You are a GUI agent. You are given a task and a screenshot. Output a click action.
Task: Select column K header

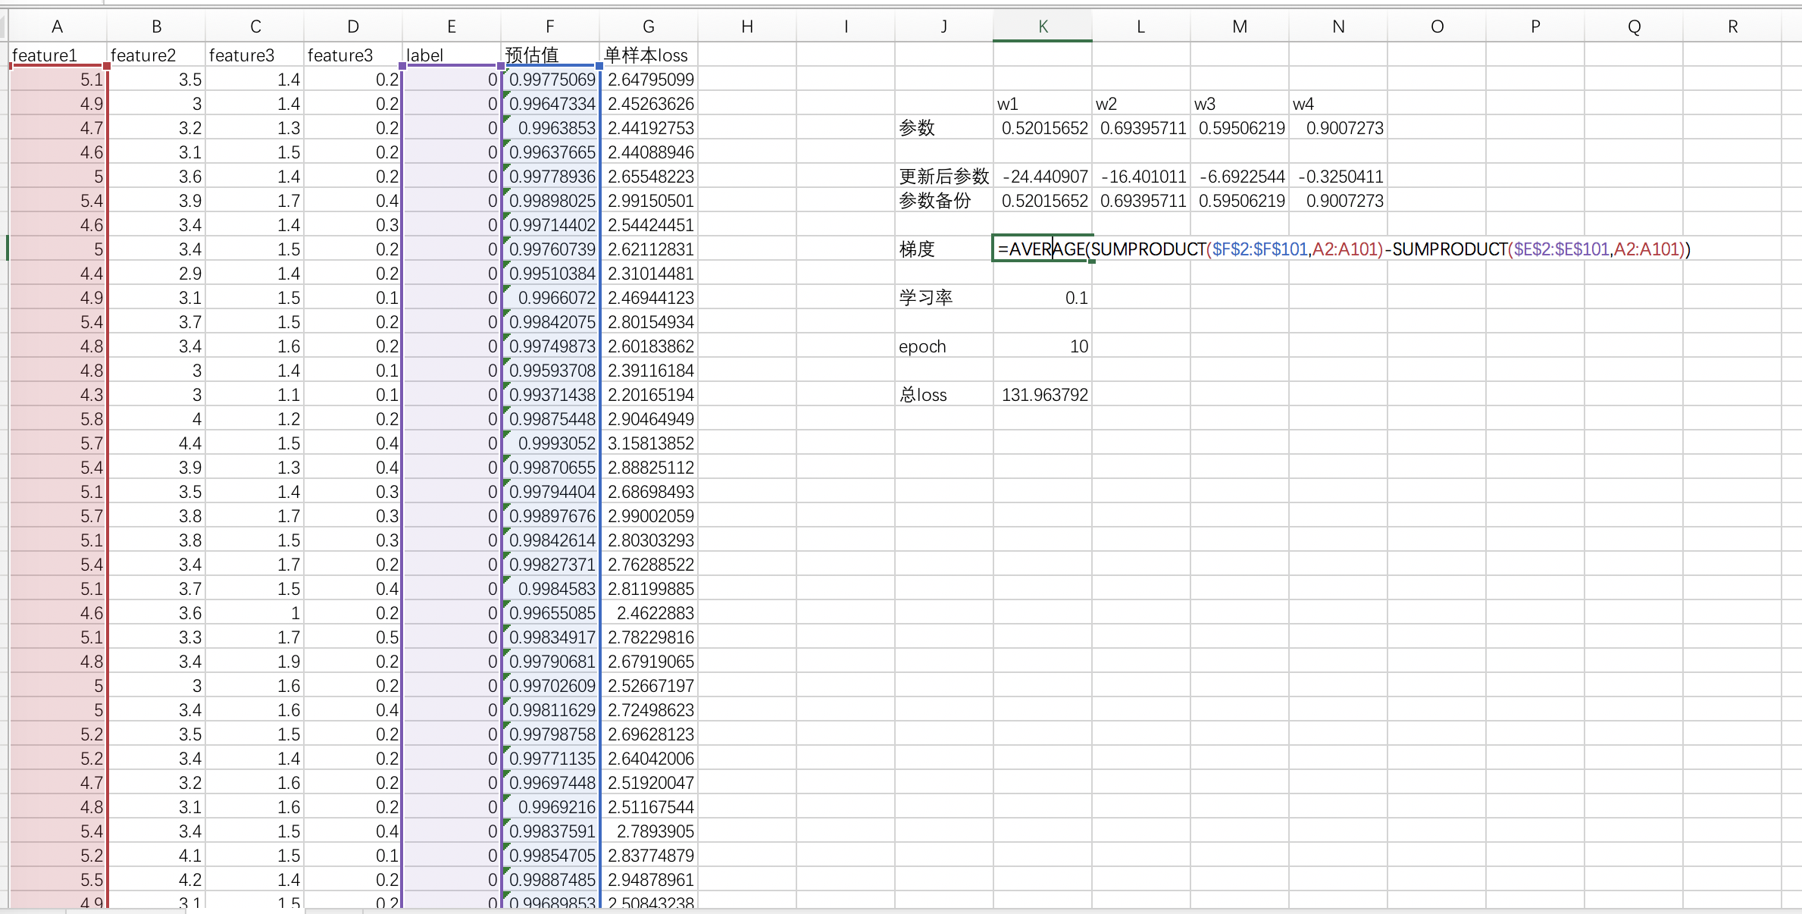pyautogui.click(x=1043, y=27)
